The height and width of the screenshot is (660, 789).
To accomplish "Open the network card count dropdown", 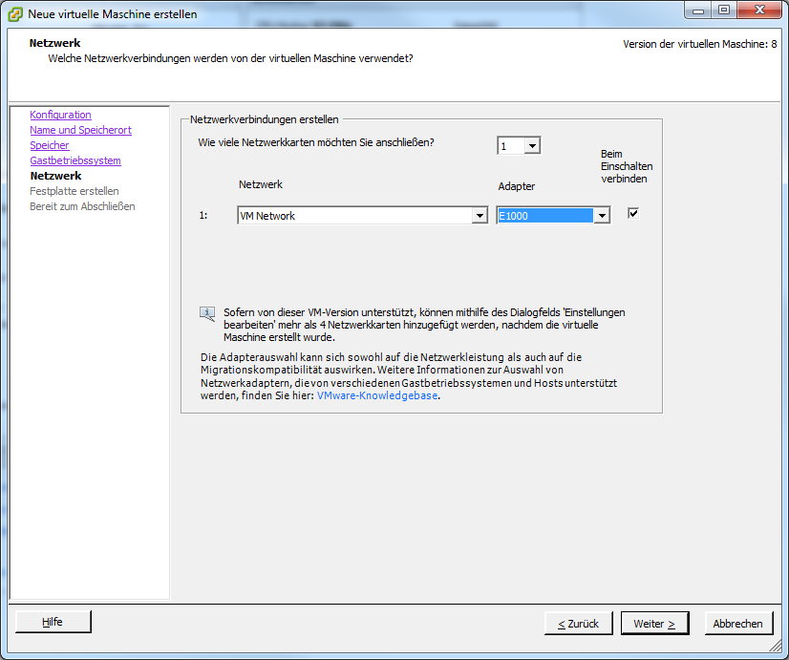I will 532,146.
